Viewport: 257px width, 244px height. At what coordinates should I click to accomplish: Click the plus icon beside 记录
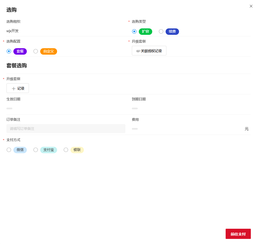tap(14, 88)
